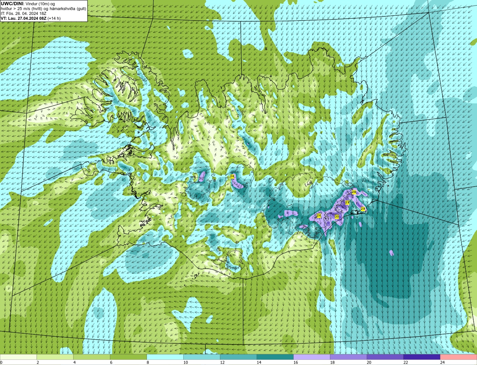This screenshot has width=477, height=365.
Task: Click the '12' legend scale value
Action: [x=222, y=362]
